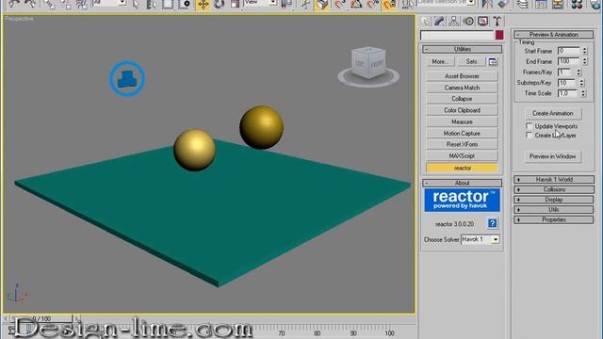Click Configure Button Sets icon

tap(493, 62)
